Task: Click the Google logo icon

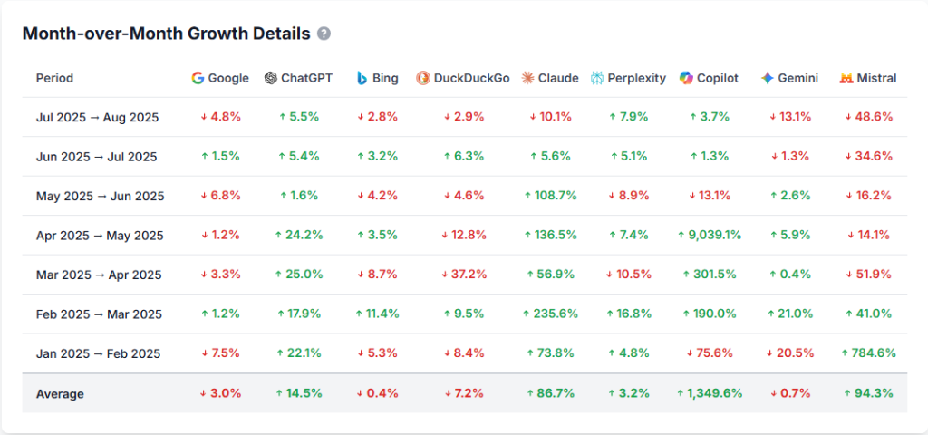Action: pyautogui.click(x=198, y=78)
